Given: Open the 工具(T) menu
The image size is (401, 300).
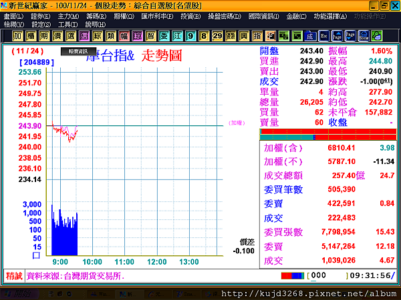Looking at the screenshot, I should [68, 25].
